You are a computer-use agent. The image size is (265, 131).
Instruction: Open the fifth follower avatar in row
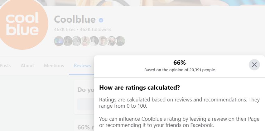94,41
